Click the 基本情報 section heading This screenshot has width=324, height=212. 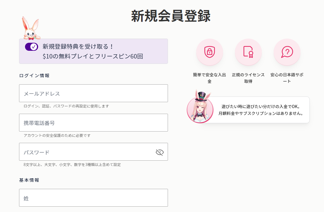29,180
